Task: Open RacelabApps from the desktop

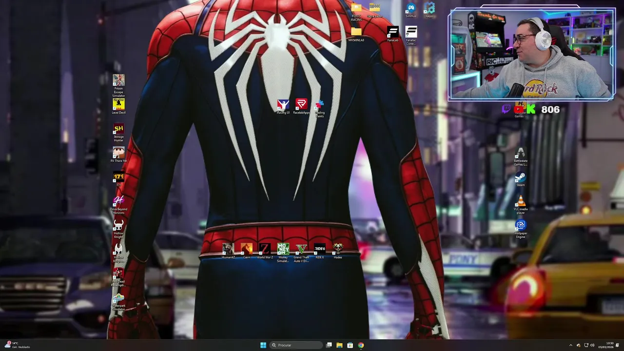Action: 301,106
